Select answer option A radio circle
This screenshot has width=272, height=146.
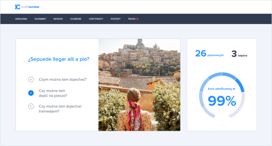(31, 80)
